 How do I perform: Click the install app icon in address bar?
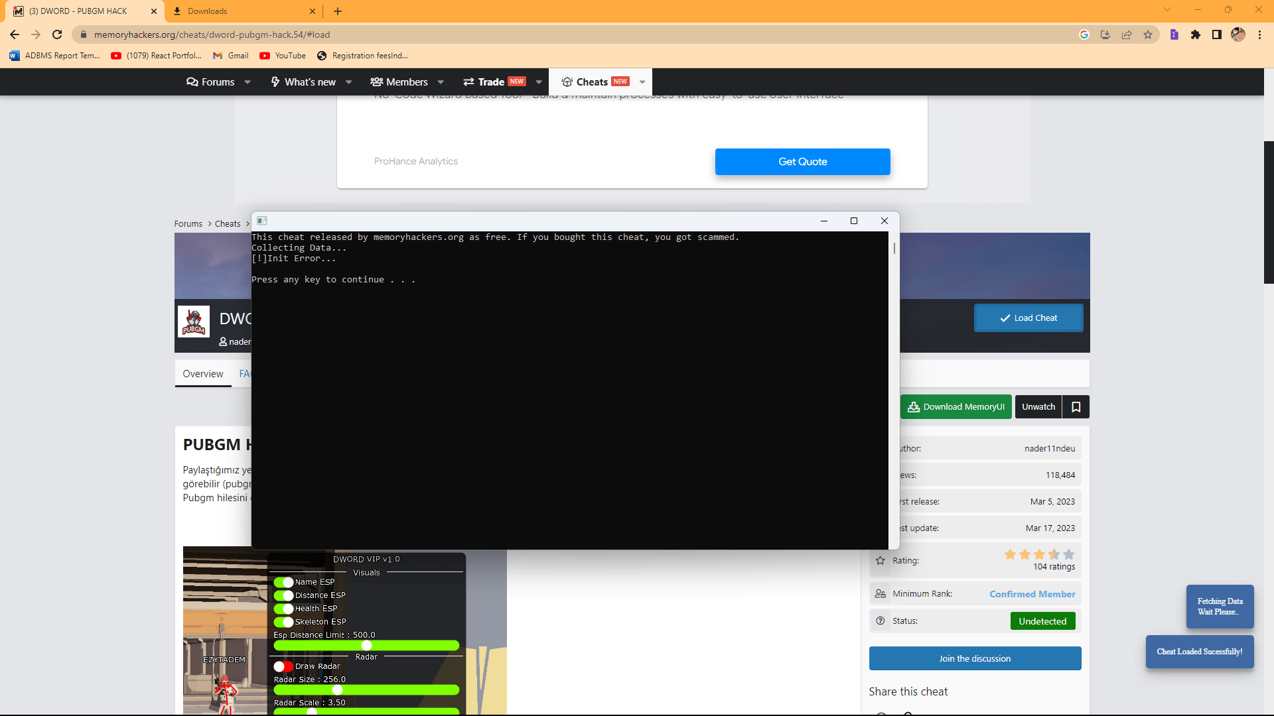coord(1105,34)
